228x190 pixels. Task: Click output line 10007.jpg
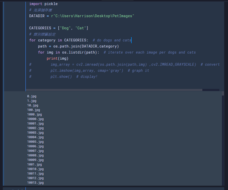pos(35,151)
